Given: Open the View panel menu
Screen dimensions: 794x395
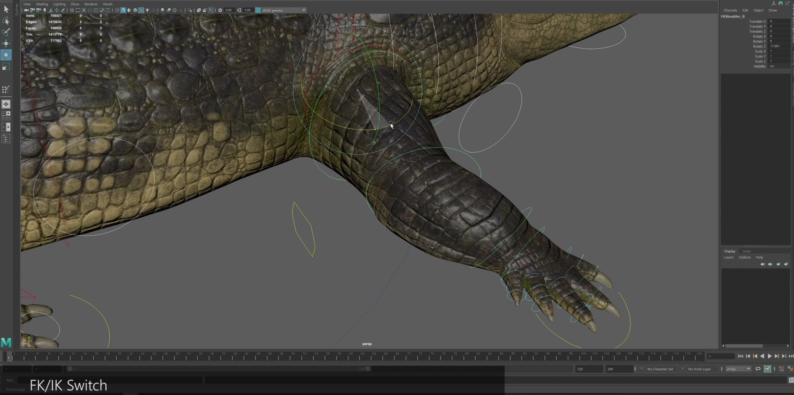Looking at the screenshot, I should tap(27, 4).
